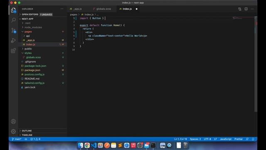Open Safari from the Dock
The height and width of the screenshot is (150, 266).
pos(127,145)
